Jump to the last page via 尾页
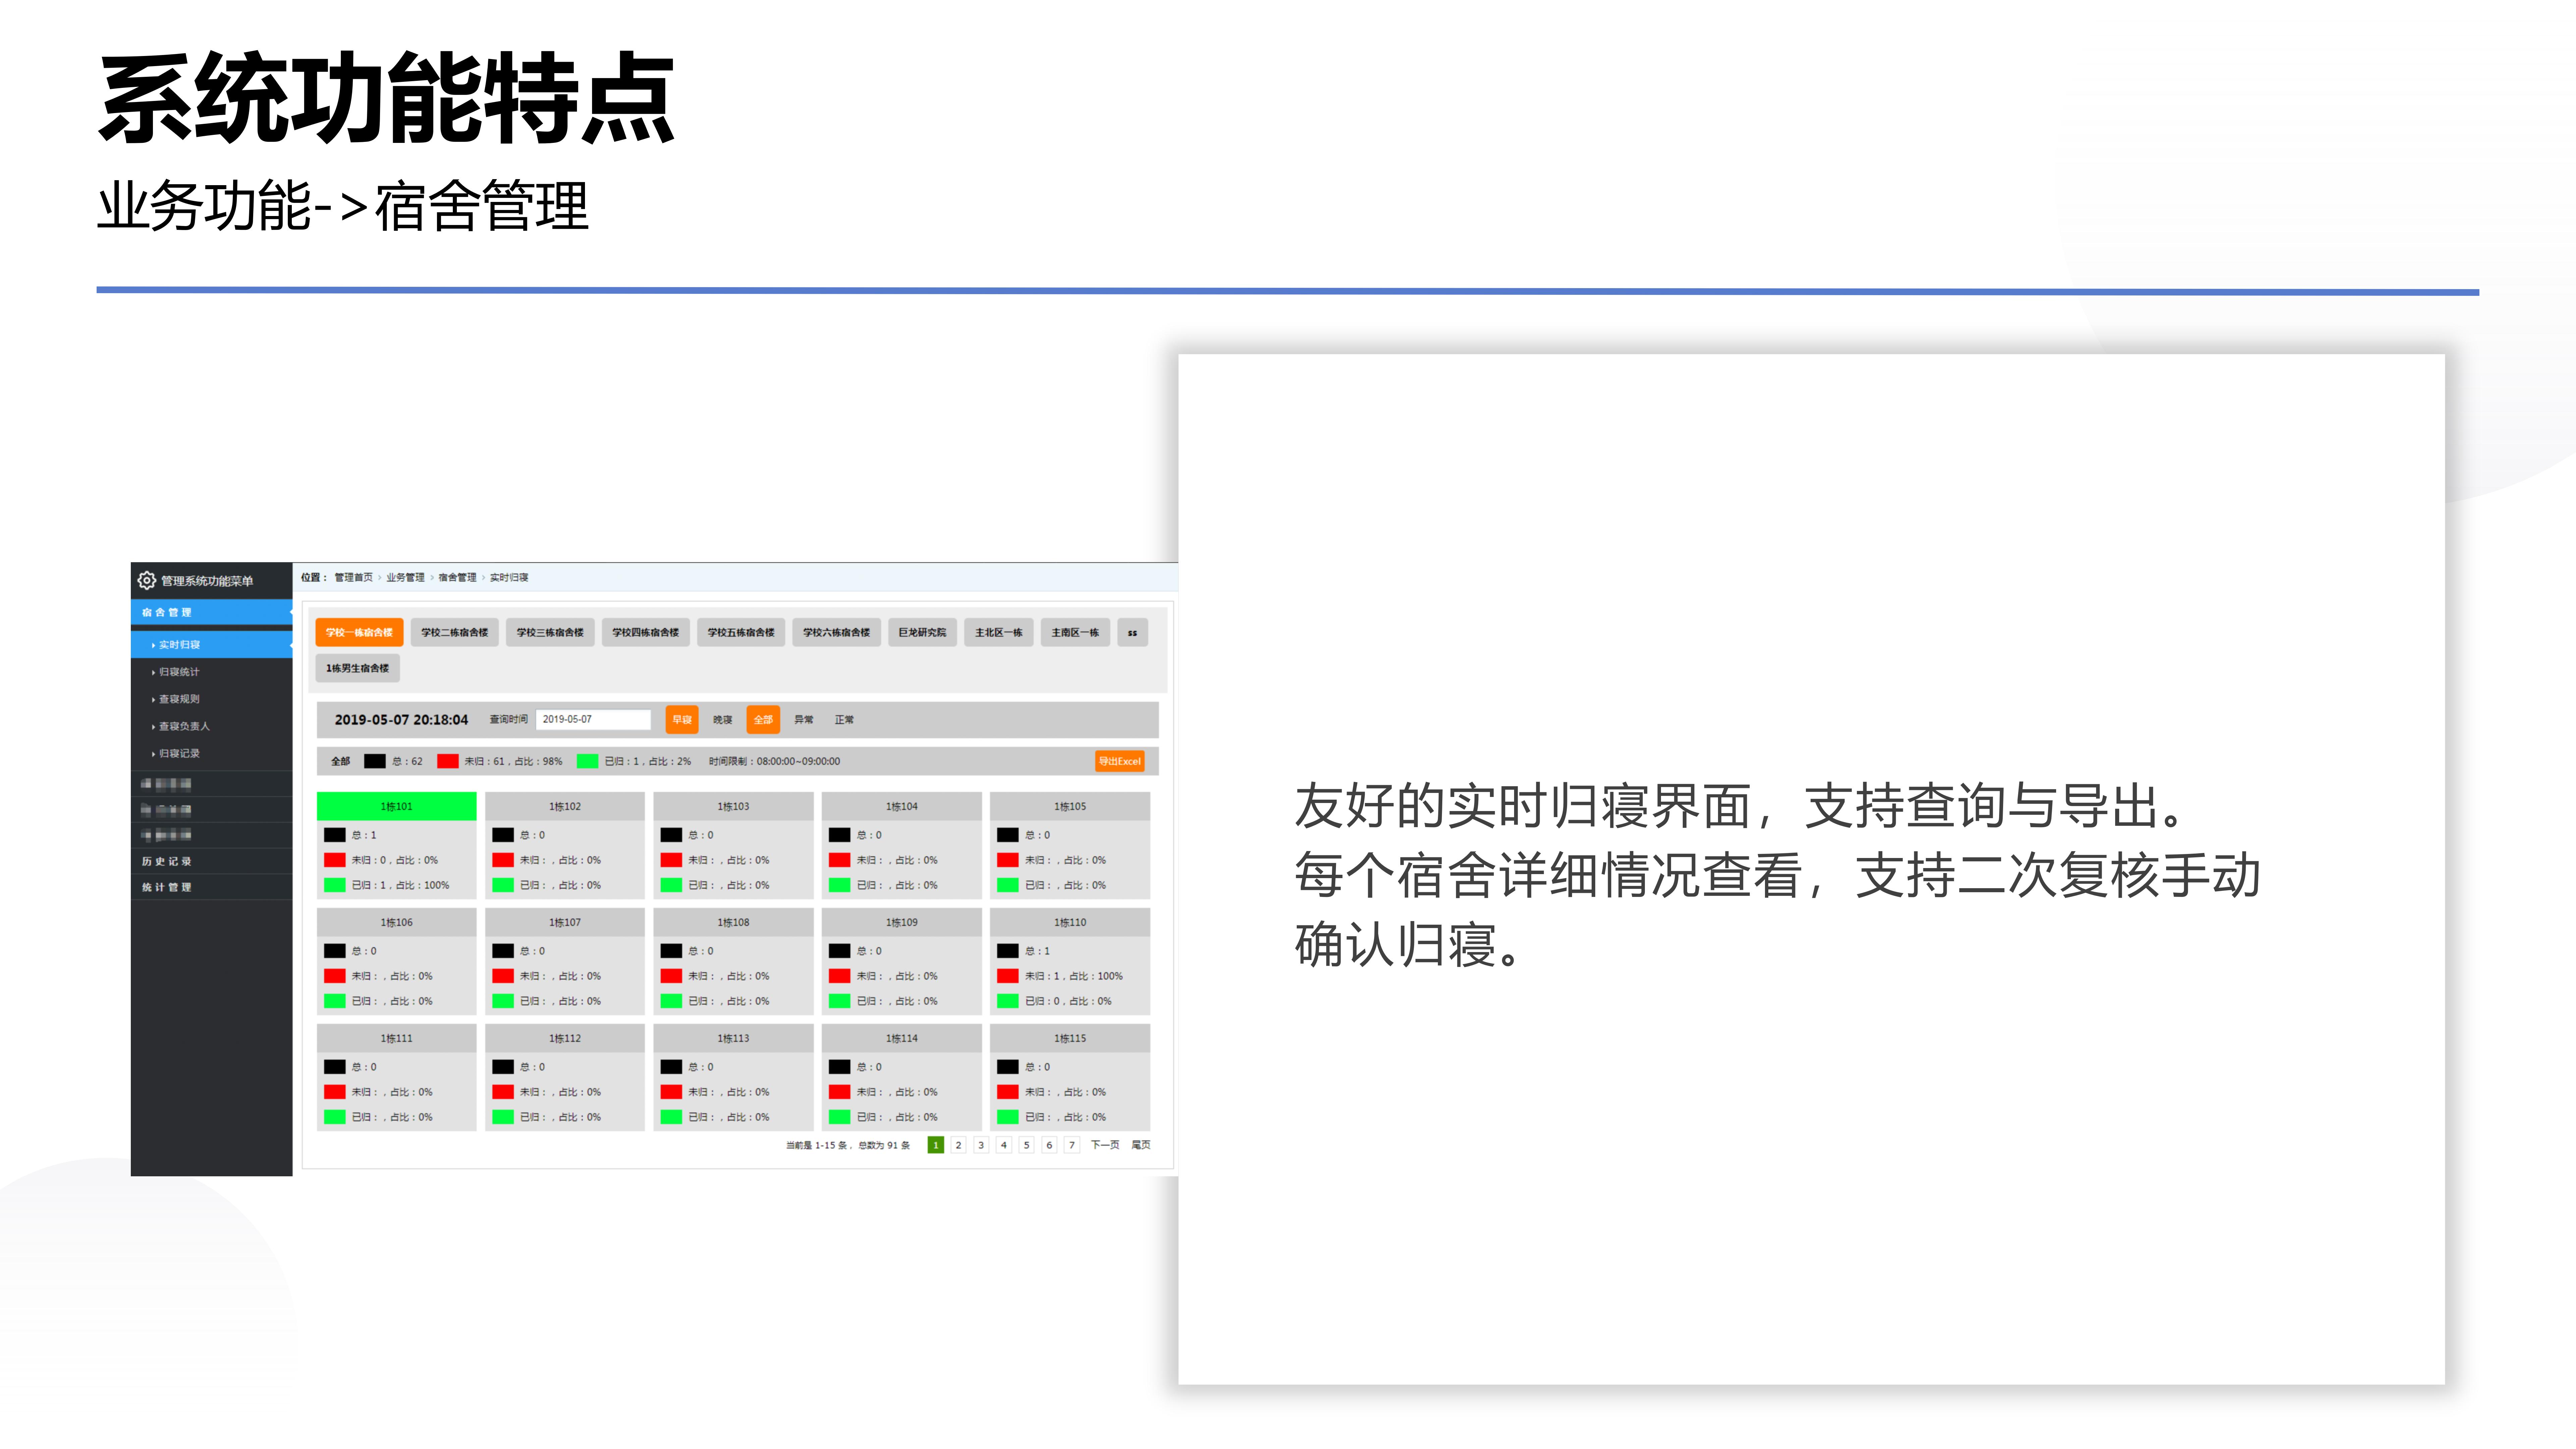 pyautogui.click(x=1141, y=1145)
